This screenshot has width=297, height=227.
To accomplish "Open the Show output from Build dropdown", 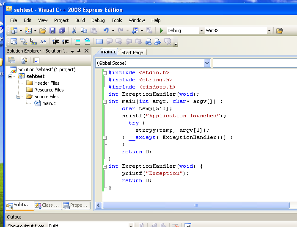I will (x=131, y=225).
